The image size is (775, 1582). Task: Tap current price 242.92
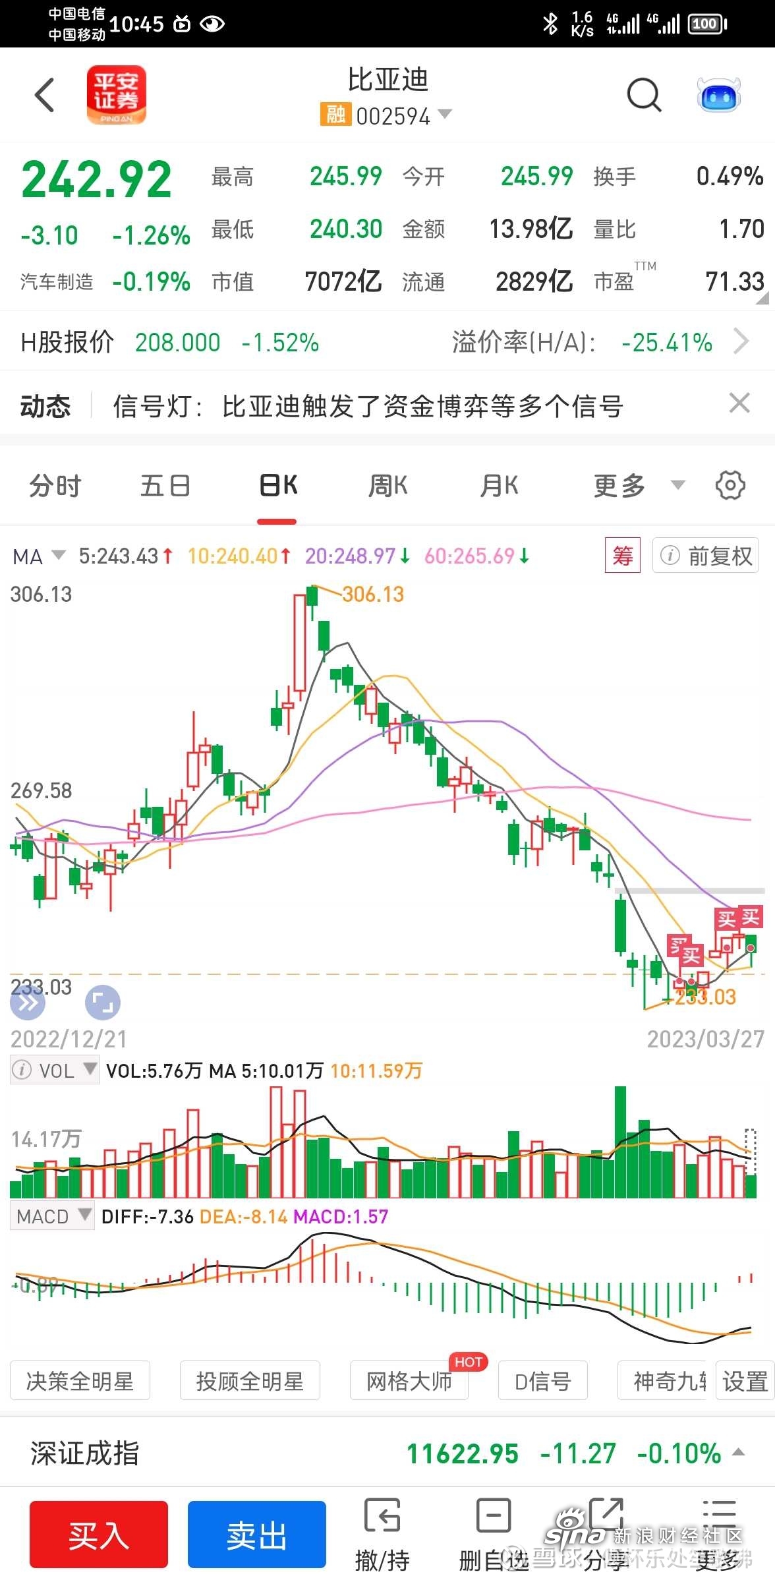96,179
